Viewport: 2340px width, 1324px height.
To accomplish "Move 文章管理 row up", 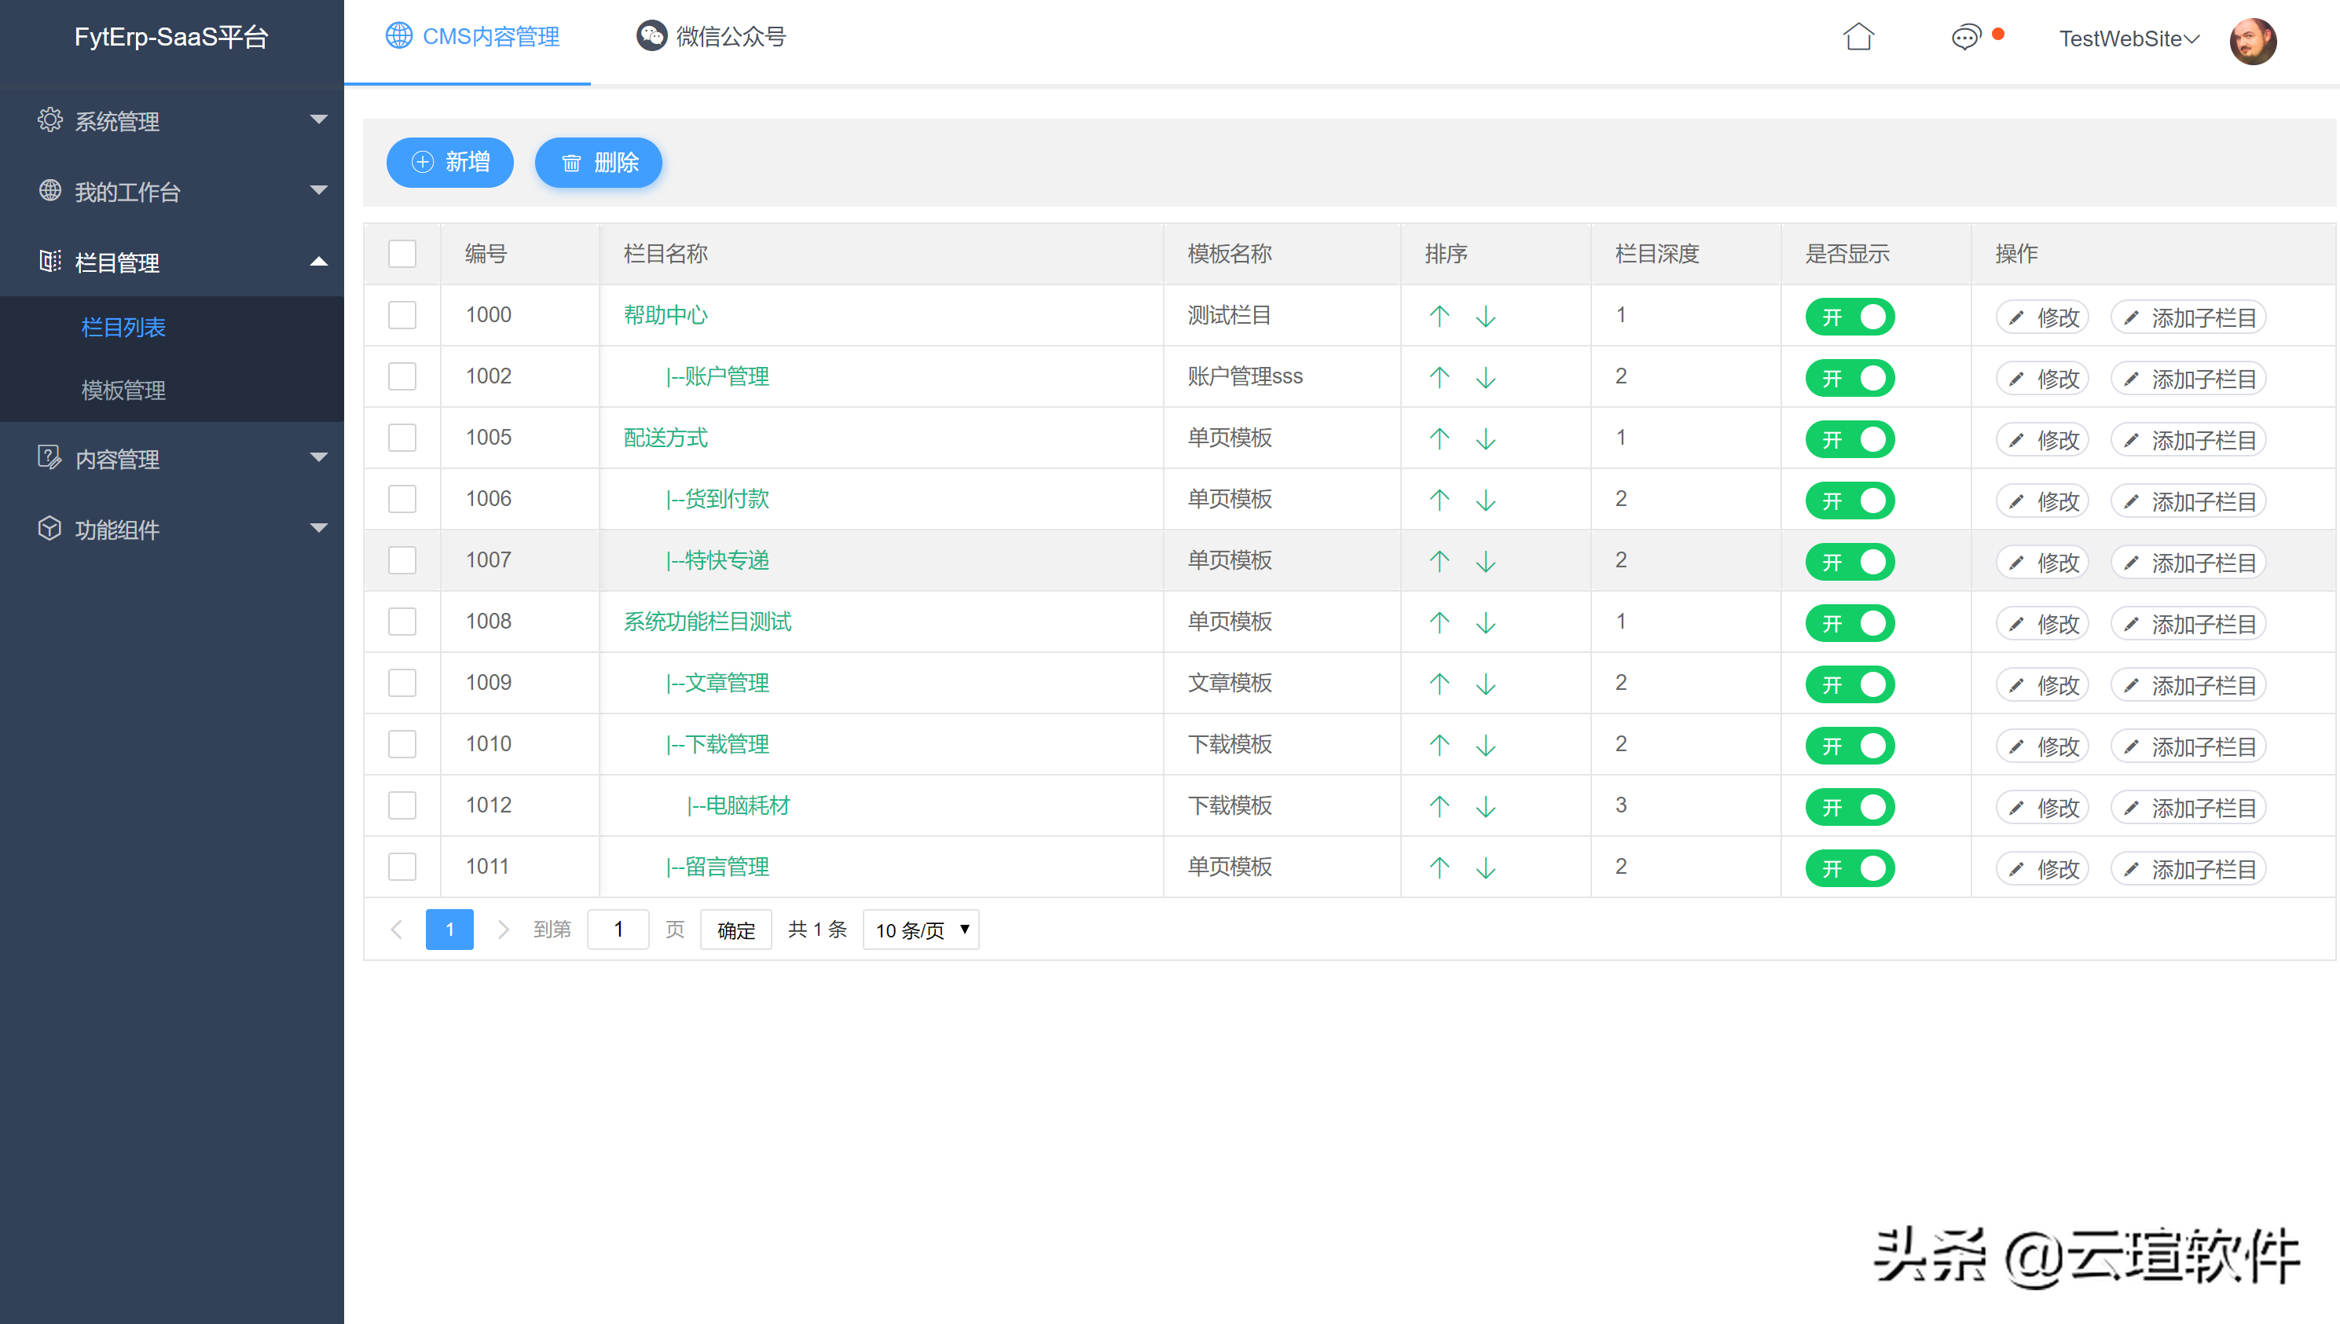I will pos(1439,684).
